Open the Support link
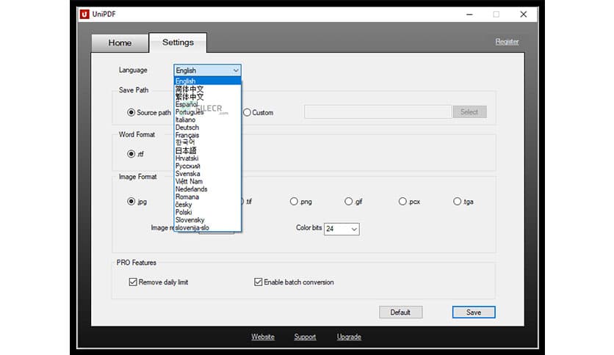 pyautogui.click(x=305, y=337)
